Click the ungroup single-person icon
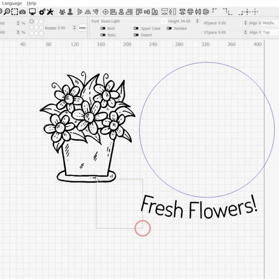Viewport: 279px width, 279px height. (x=70, y=12)
